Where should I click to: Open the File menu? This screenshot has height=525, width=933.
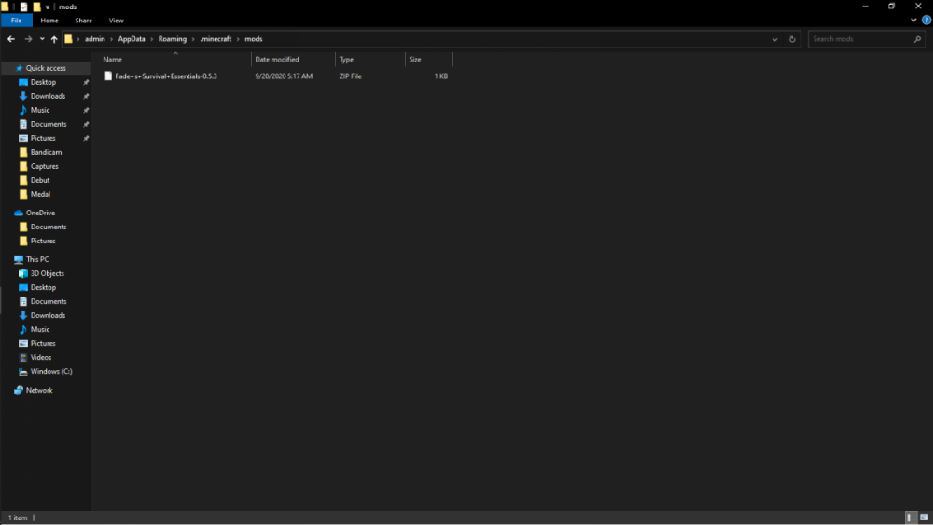[x=16, y=20]
